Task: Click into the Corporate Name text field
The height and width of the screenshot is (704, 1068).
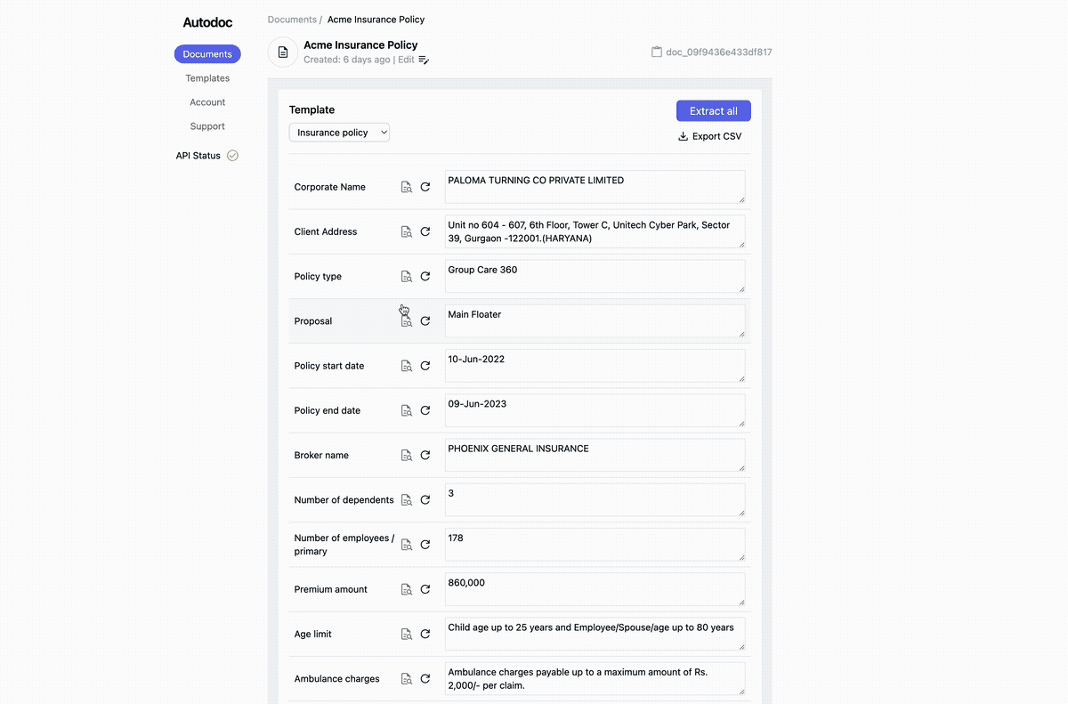Action: point(595,187)
